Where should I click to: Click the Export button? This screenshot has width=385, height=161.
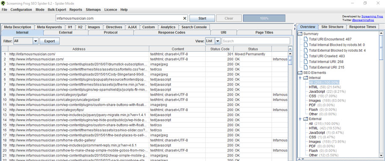tap(49, 41)
